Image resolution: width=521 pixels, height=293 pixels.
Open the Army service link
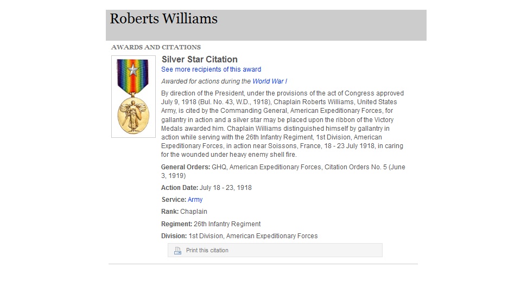(x=195, y=200)
